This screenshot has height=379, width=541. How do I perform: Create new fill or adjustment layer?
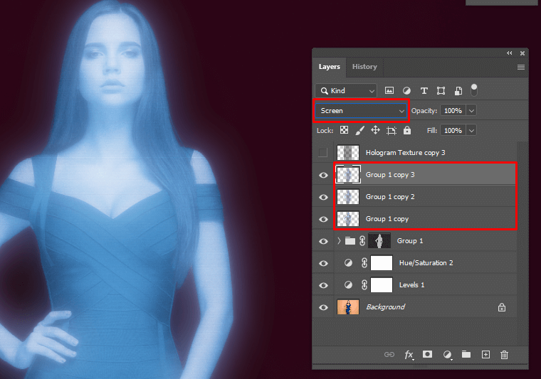447,355
